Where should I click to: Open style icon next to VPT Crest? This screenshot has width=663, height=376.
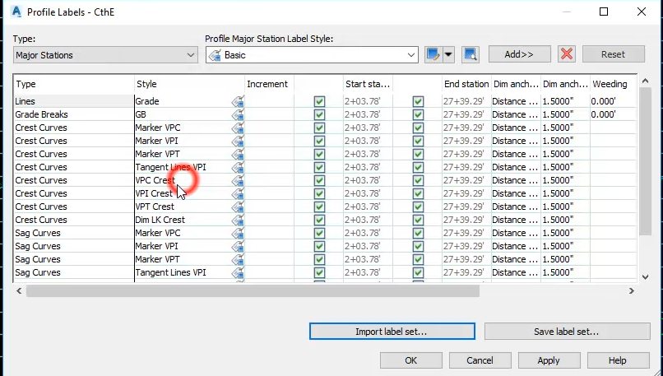pyautogui.click(x=239, y=207)
